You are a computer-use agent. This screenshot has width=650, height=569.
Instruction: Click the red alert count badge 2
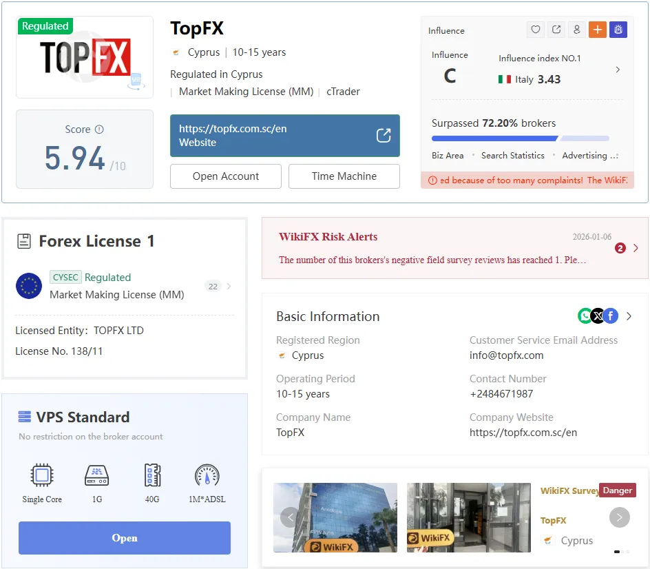[x=620, y=248]
